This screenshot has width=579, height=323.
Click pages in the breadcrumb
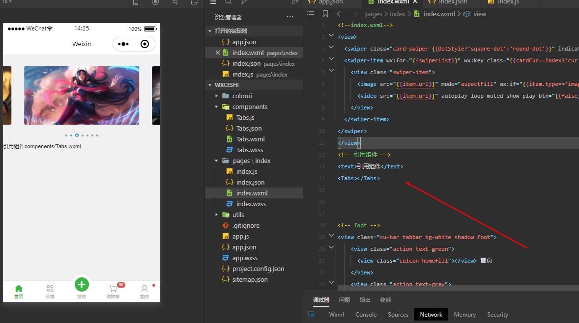[x=374, y=14]
